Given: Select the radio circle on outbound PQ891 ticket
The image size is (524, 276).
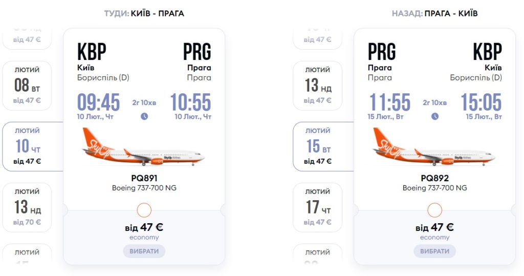Looking at the screenshot, I should (144, 210).
